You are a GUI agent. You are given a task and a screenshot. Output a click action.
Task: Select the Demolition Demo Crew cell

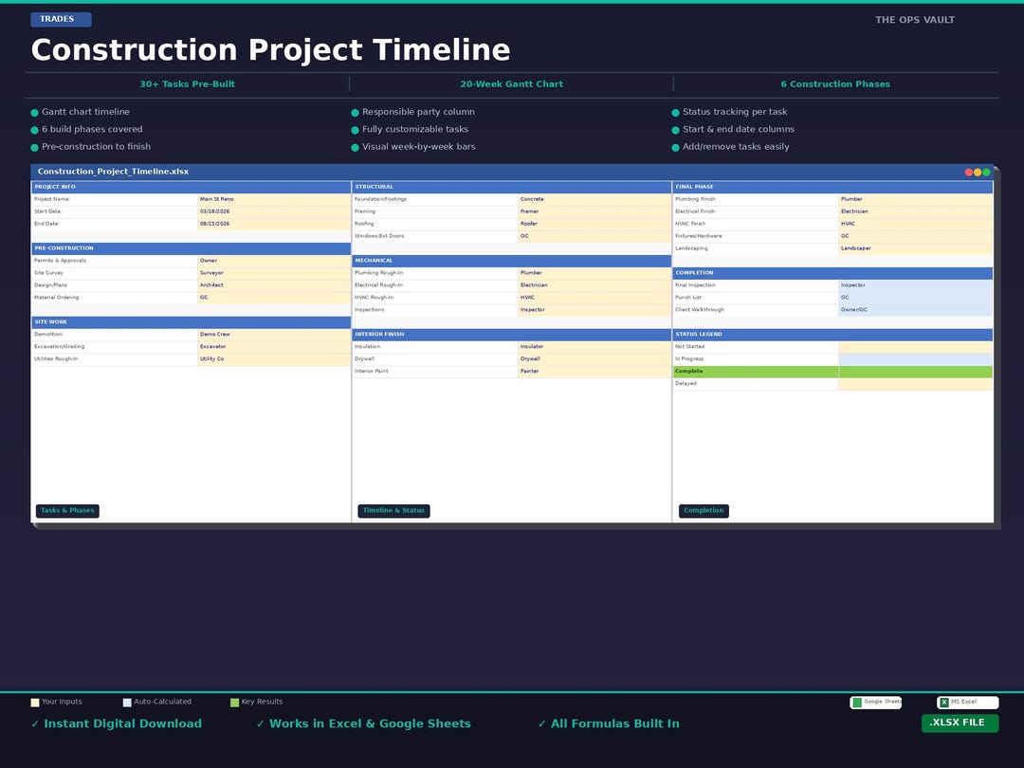(x=274, y=335)
